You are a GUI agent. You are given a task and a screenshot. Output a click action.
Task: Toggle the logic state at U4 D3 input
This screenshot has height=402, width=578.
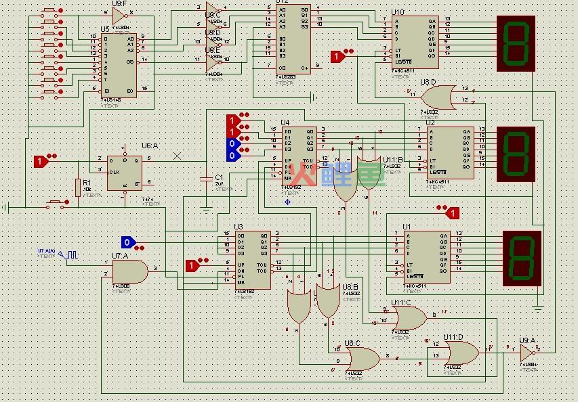(x=233, y=156)
